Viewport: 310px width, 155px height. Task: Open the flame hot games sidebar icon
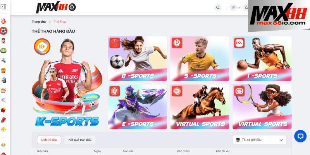point(3,21)
